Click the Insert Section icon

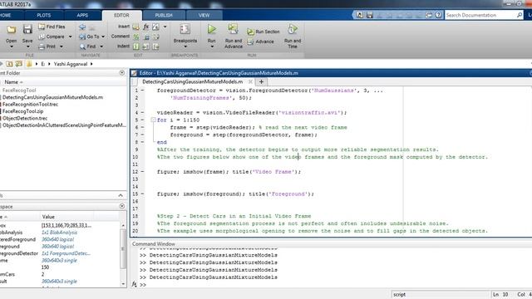pos(135,27)
